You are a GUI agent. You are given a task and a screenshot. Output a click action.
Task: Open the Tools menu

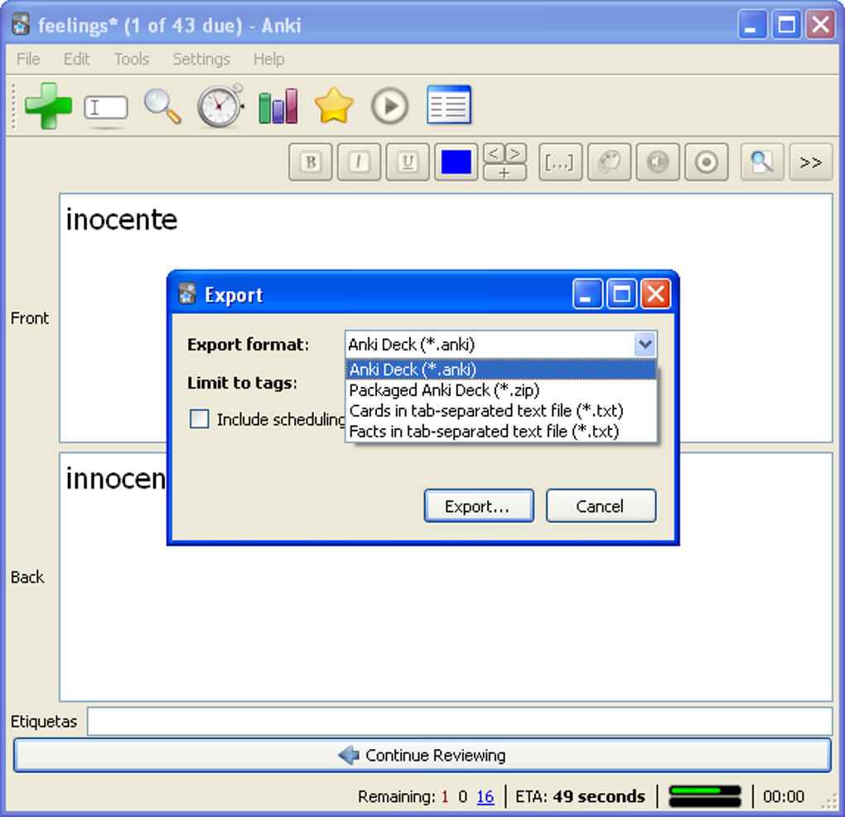click(x=131, y=59)
